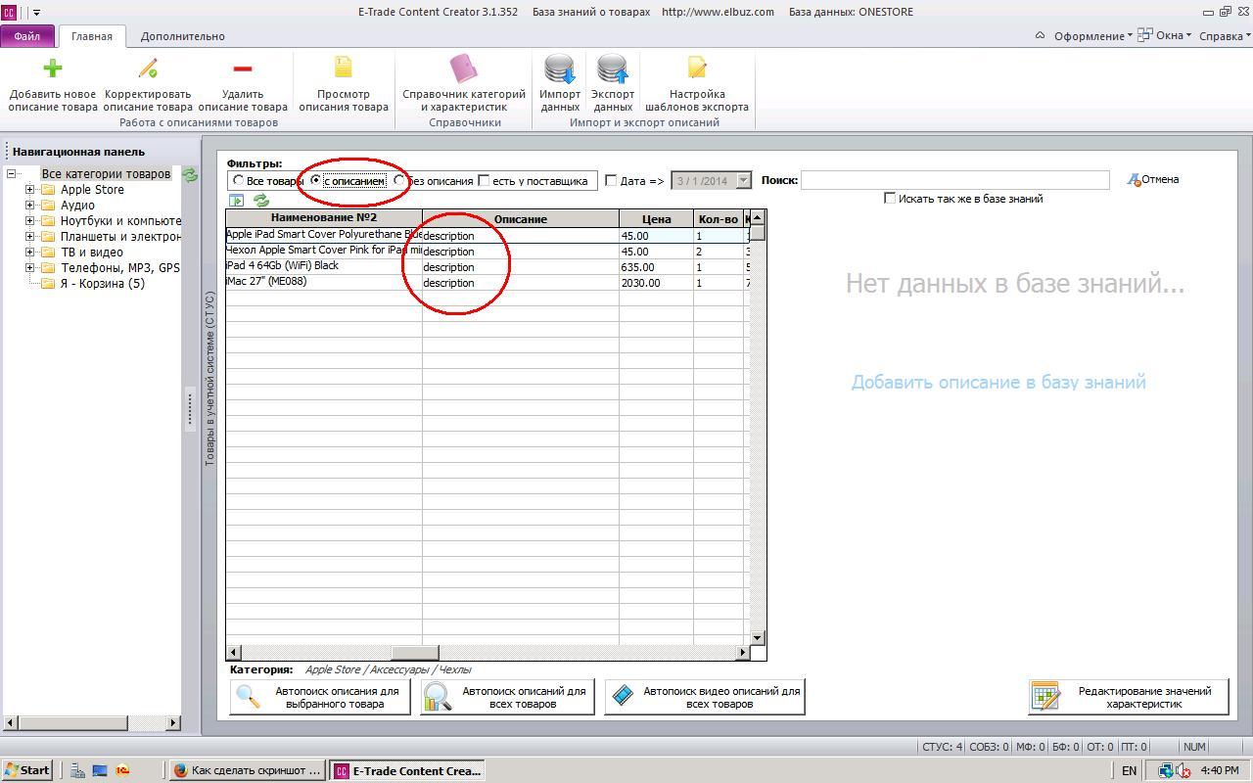This screenshot has height=783, width=1253.
Task: Click into the Поиск search field
Action: 954,180
